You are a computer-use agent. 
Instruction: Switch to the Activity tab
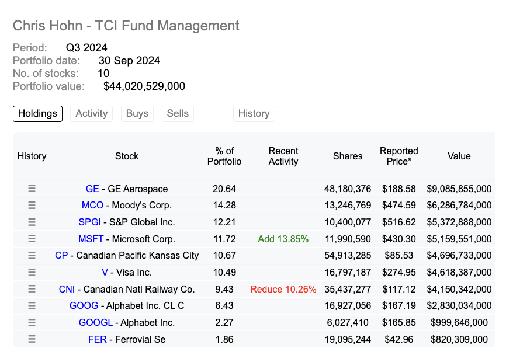(91, 113)
